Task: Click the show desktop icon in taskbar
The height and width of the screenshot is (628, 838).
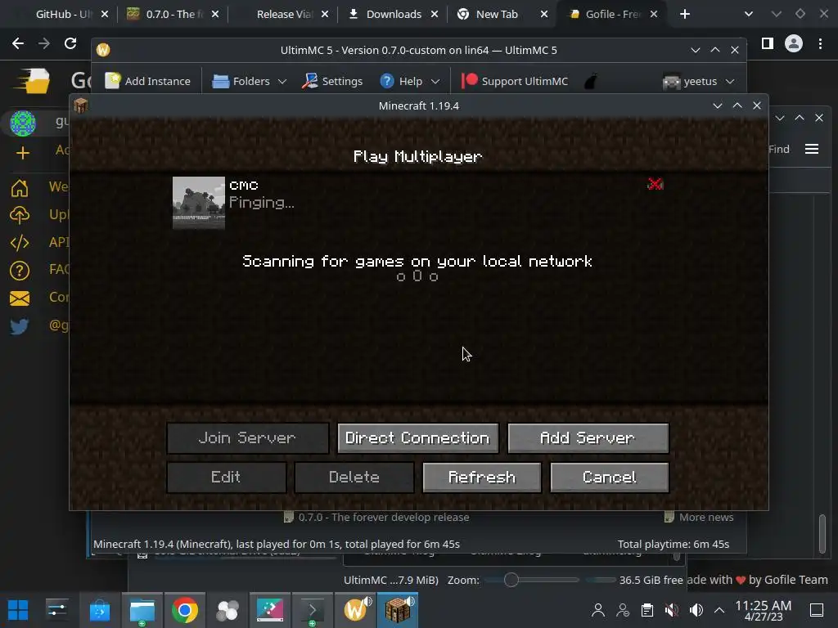Action: pyautogui.click(x=817, y=610)
